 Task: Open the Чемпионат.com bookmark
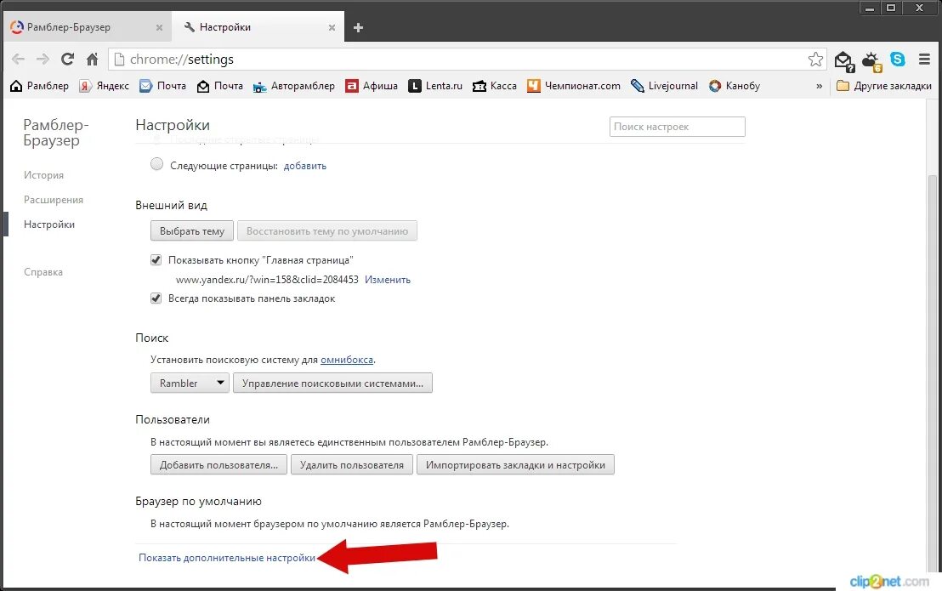[x=574, y=86]
